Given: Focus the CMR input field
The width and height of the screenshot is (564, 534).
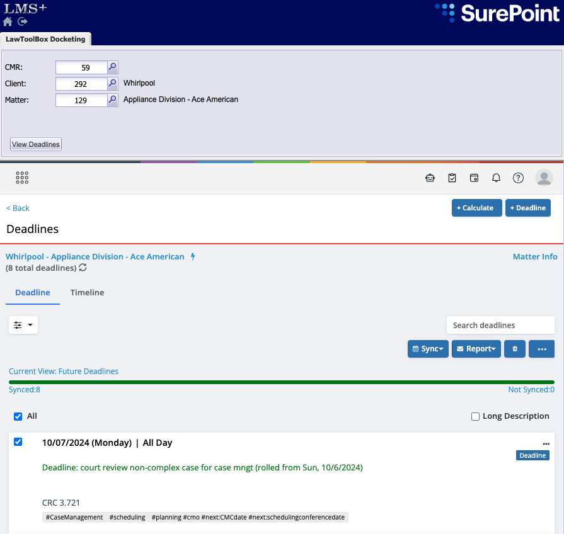Looking at the screenshot, I should click(82, 67).
